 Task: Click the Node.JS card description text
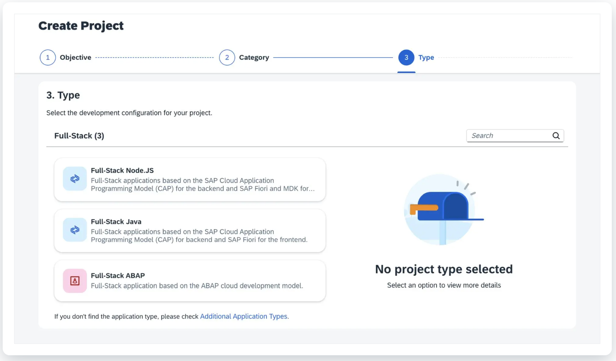[203, 185]
